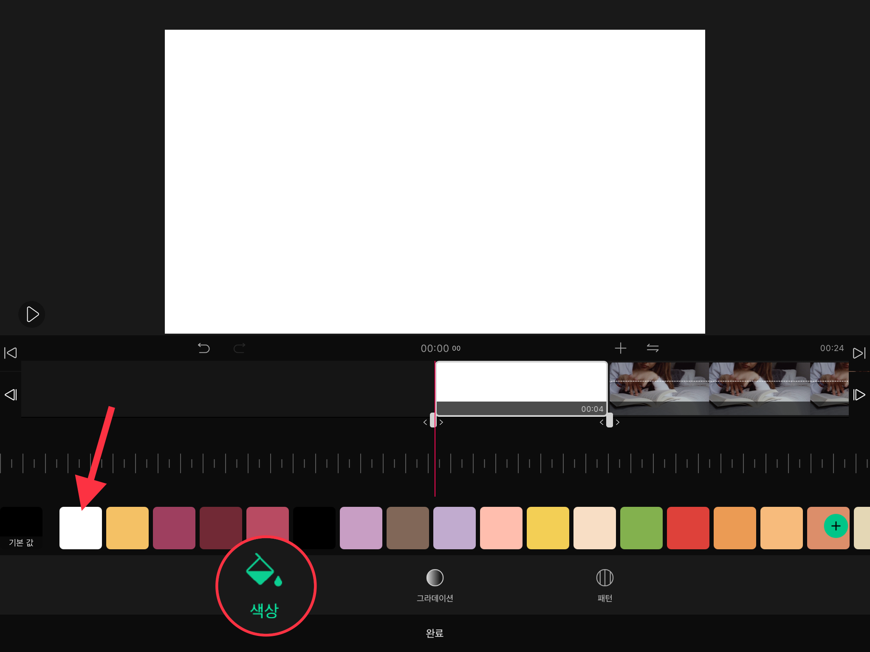Tap the plus add-clip icon in toolbar
This screenshot has width=870, height=652.
click(x=621, y=348)
